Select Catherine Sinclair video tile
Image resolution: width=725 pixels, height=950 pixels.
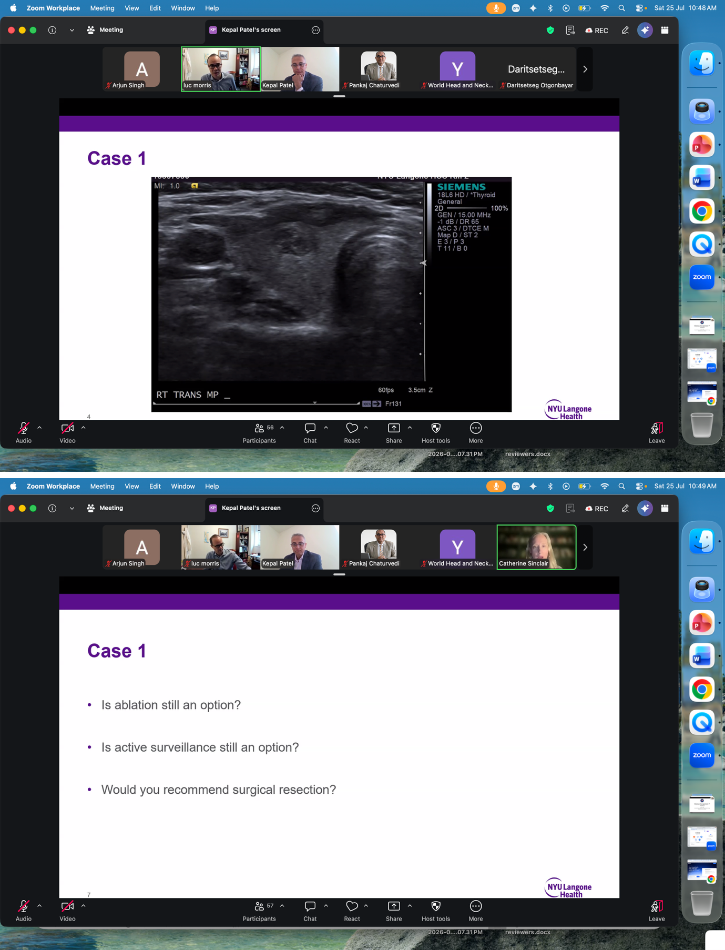tap(536, 548)
